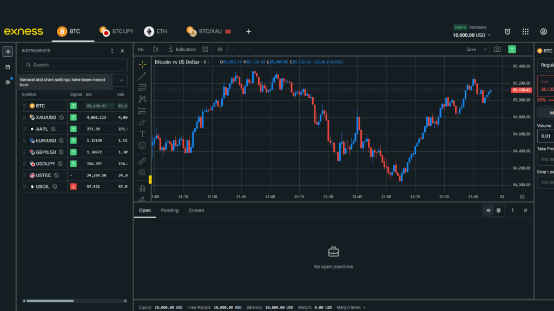Open the emoji annotation tool
This screenshot has width=554, height=311.
coord(142,145)
